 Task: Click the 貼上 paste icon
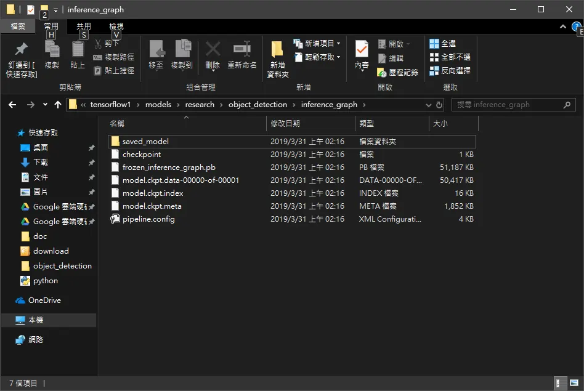[78, 49]
